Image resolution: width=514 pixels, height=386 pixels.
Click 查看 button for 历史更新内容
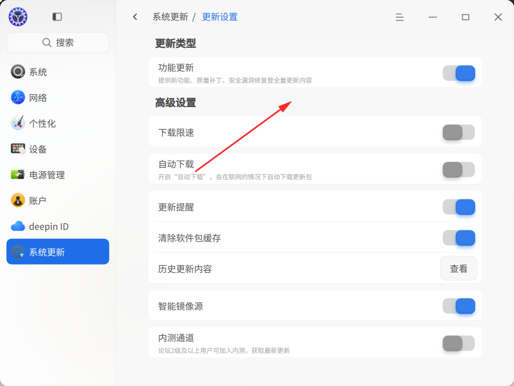pos(458,269)
